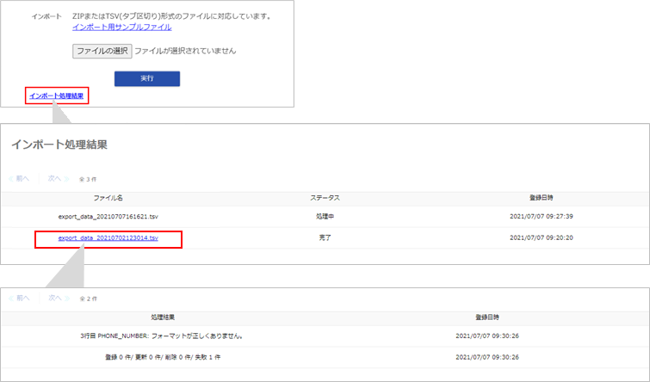Click the PHONE_NUMBER format error row

click(162, 336)
